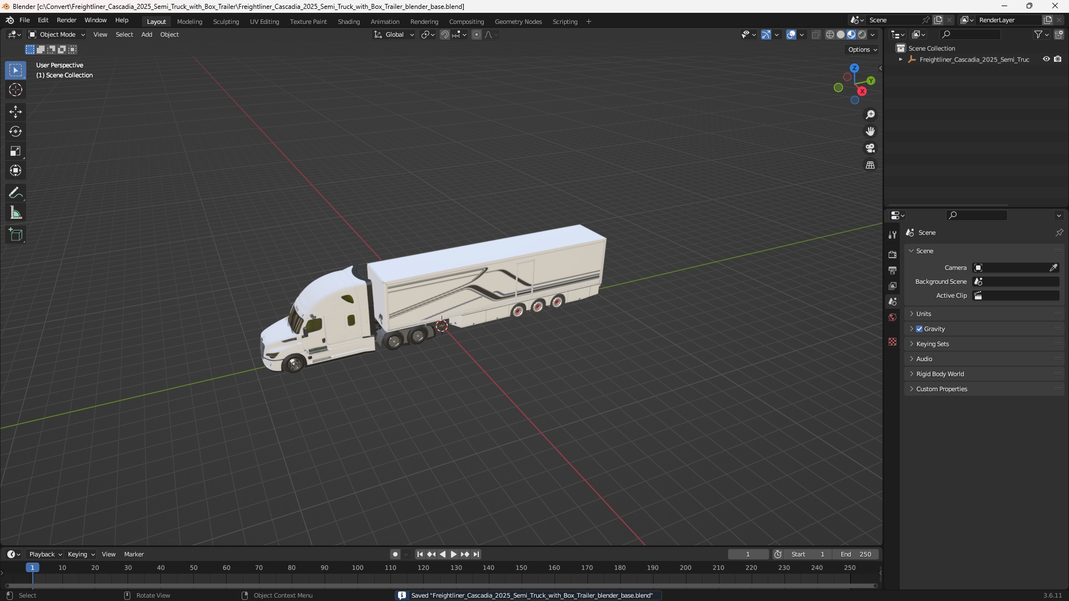1069x601 pixels.
Task: Click the Zoom viewport icon
Action: tap(870, 115)
